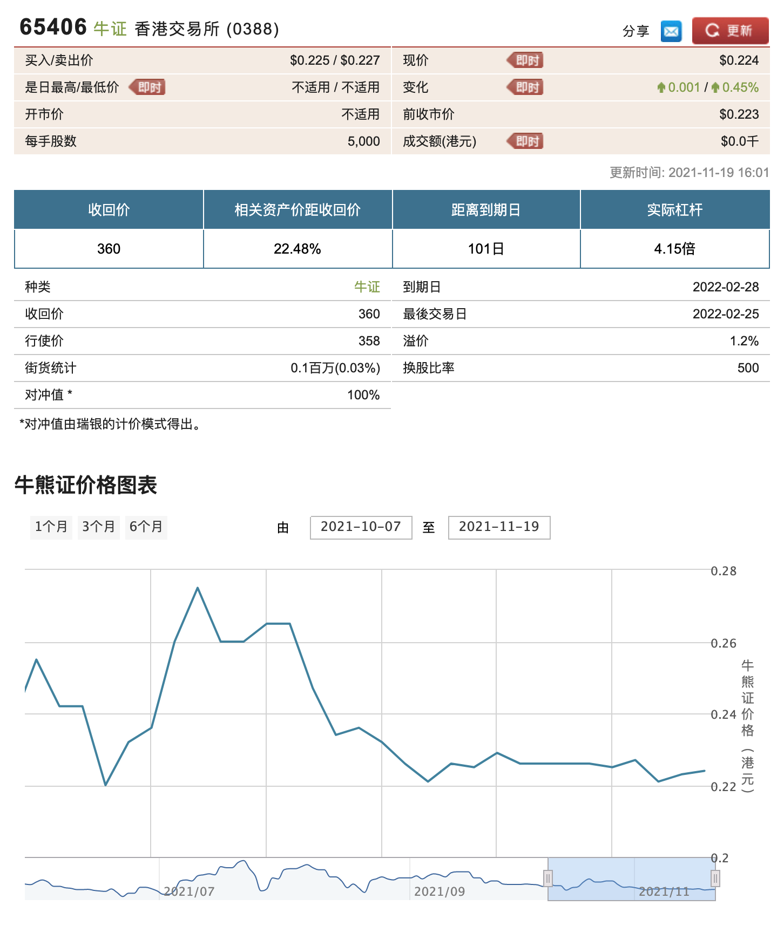Switch chart to 6个月 range
Viewport: 784px width, 926px height.
146,527
